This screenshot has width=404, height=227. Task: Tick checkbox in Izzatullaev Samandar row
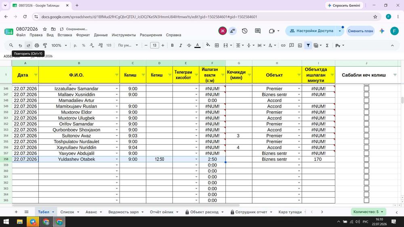366,89
